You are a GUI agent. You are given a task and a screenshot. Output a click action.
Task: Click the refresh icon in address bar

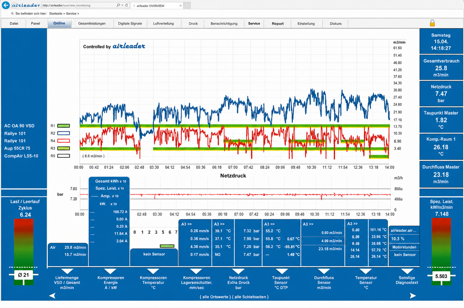[127, 5]
